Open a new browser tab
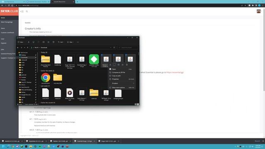Viewport: 265px width, 149px height. pos(77,2)
